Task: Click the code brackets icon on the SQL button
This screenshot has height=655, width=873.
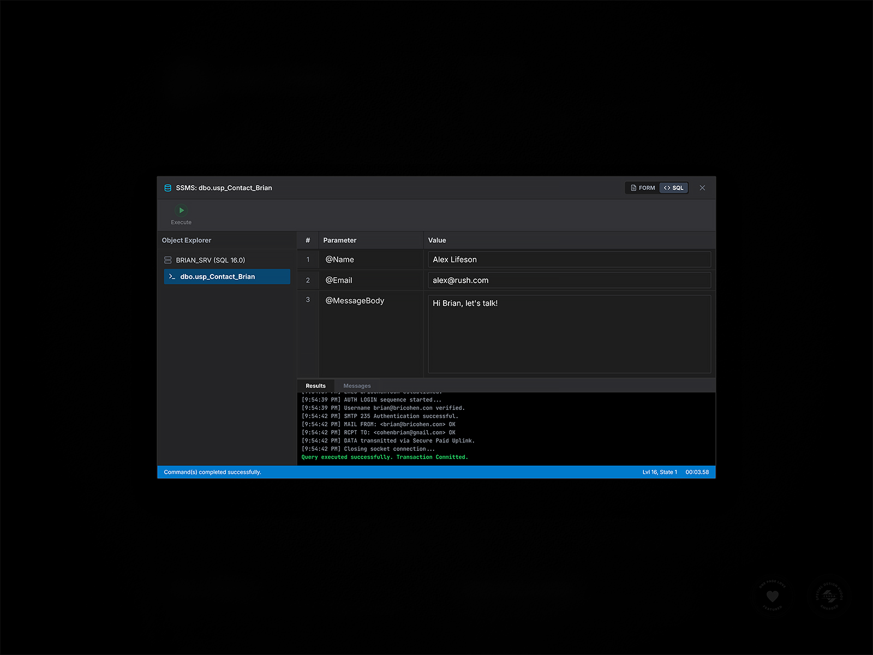Action: [x=667, y=187]
